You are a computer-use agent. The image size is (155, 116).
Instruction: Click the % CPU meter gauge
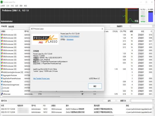click(143, 16)
